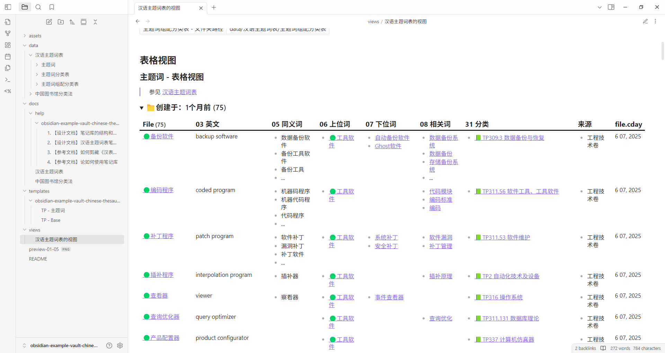Viewport: 665px width, 353px height.
Task: Follow the TP316 操作系统 link
Action: click(x=502, y=297)
